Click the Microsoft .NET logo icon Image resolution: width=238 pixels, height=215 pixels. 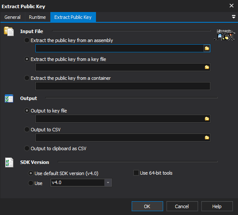pyautogui.click(x=225, y=35)
